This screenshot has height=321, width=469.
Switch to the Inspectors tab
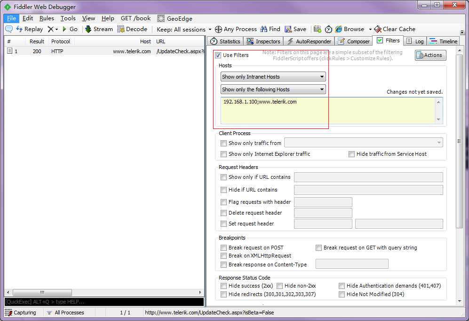(263, 41)
